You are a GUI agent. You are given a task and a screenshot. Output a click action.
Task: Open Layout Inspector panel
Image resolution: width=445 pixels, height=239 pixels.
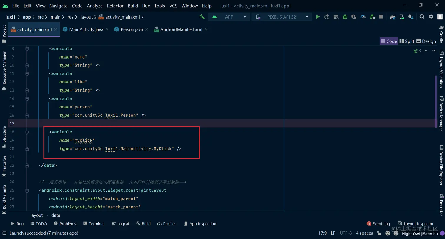click(x=416, y=224)
